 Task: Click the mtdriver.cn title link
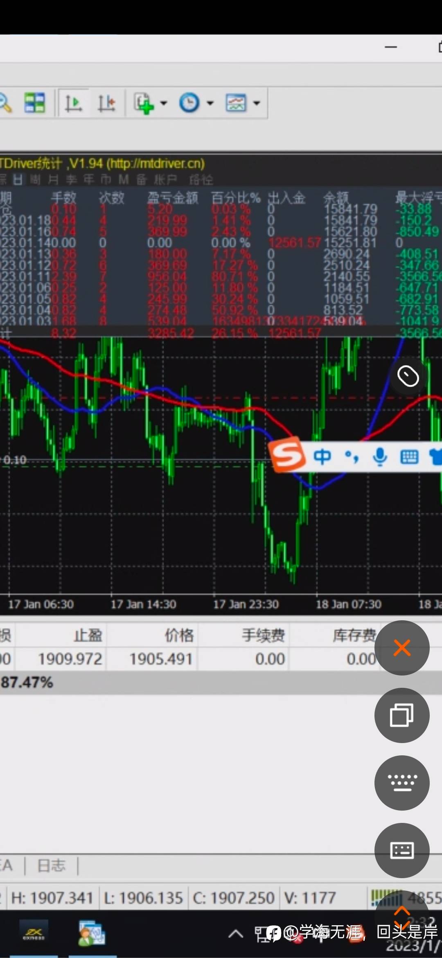point(155,163)
